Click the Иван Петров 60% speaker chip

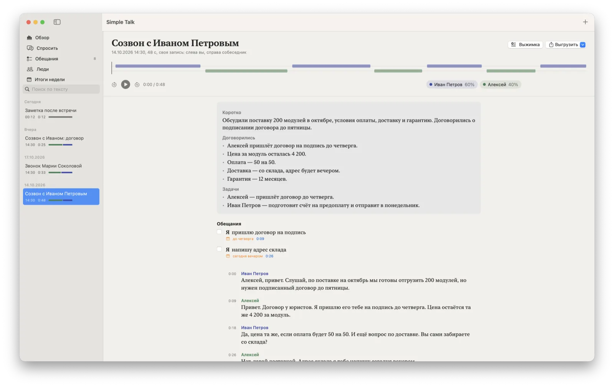452,84
